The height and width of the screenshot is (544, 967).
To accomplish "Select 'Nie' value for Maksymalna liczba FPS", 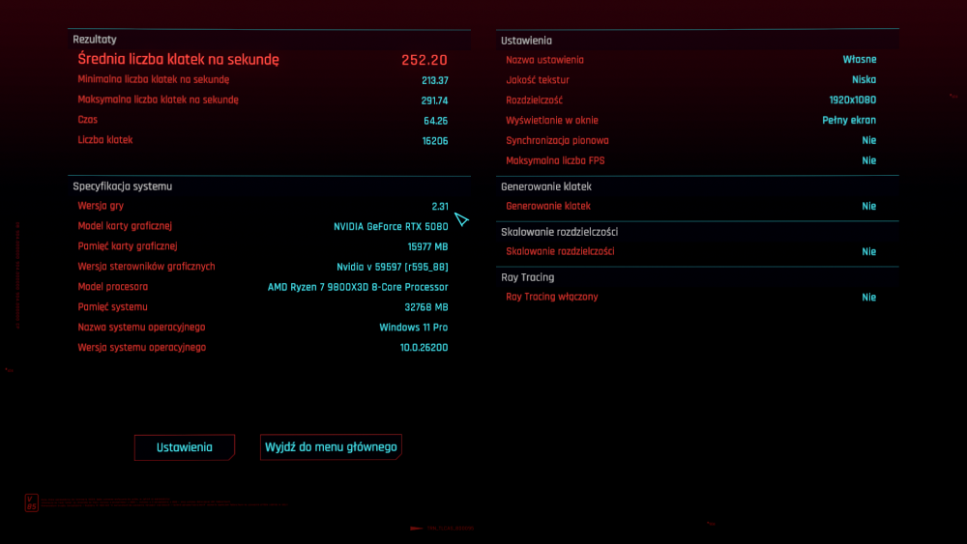I will (869, 160).
